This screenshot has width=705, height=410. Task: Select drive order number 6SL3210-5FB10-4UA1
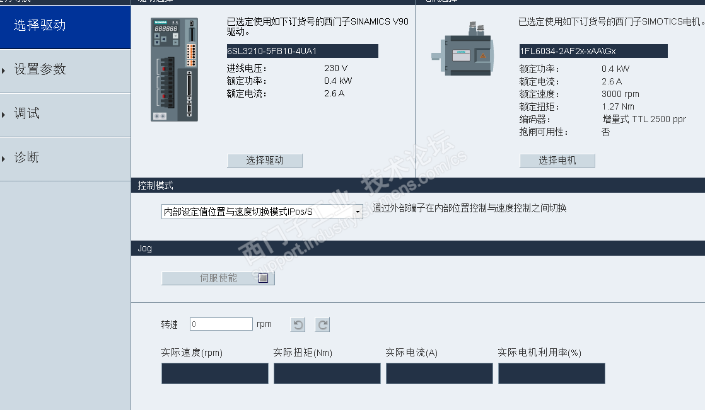(303, 51)
